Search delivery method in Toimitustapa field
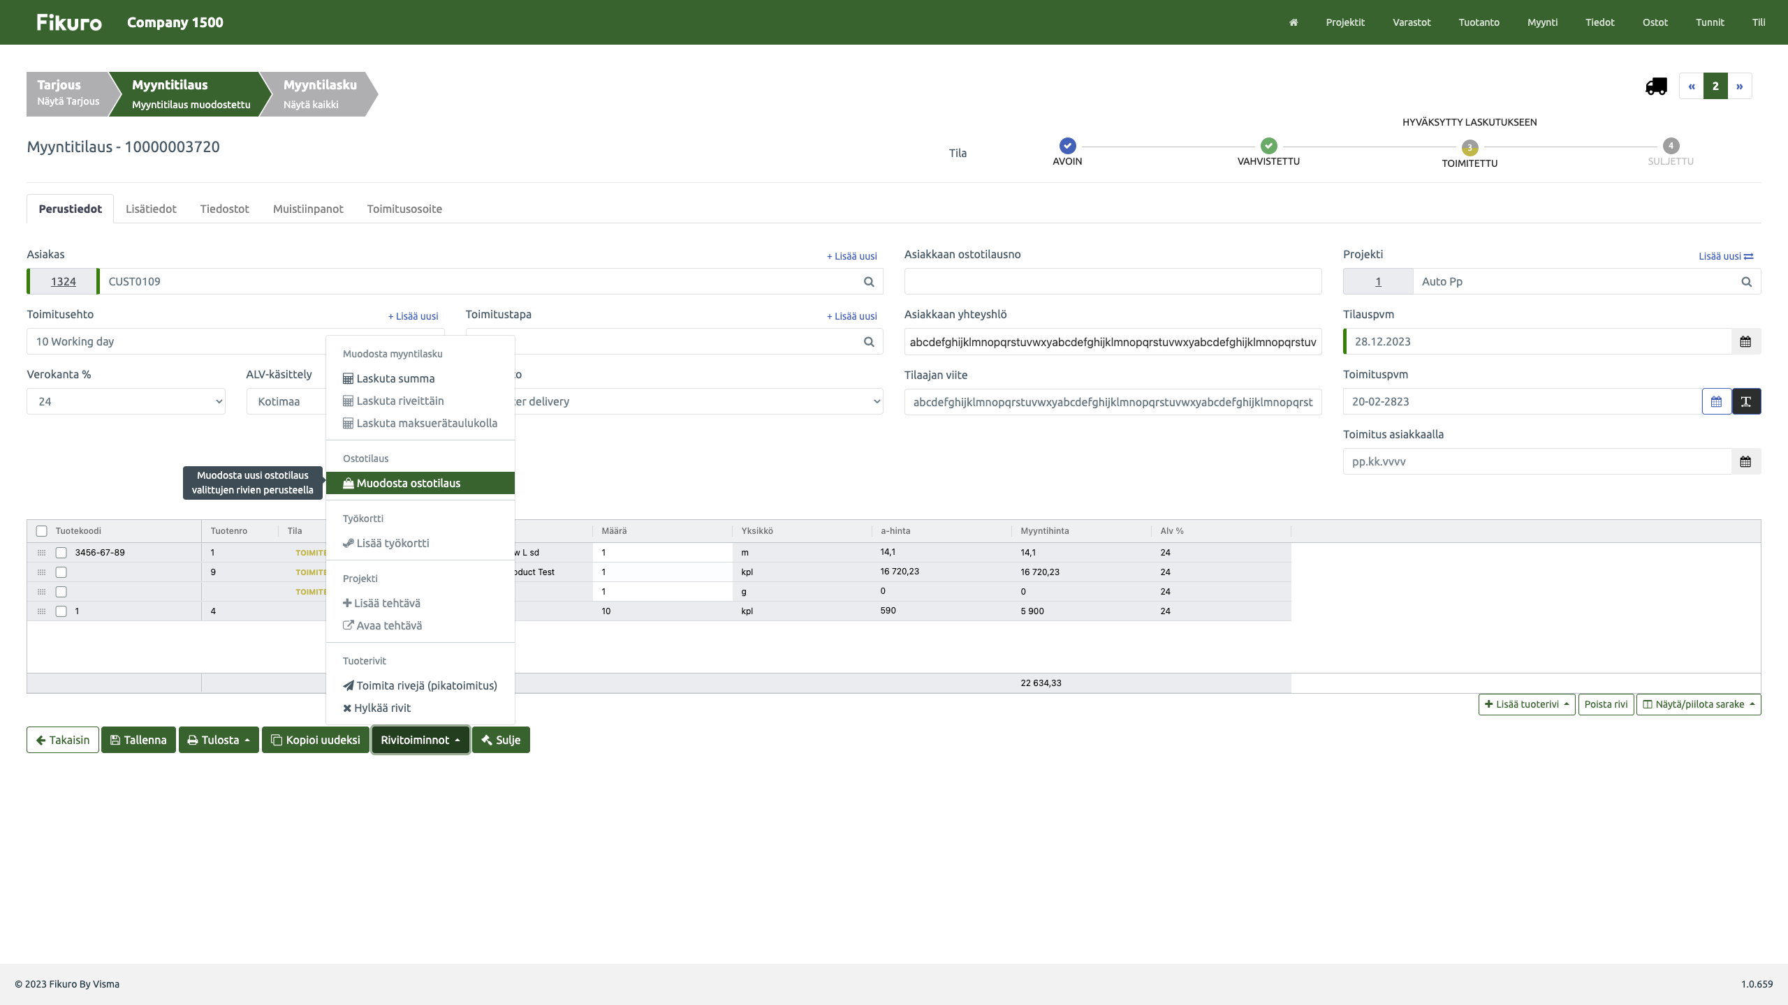The height and width of the screenshot is (1005, 1788). (x=869, y=341)
